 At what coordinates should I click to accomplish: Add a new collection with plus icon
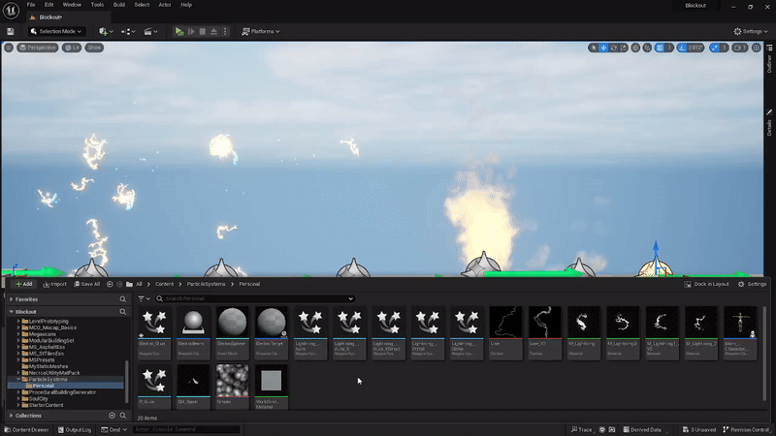coord(112,415)
